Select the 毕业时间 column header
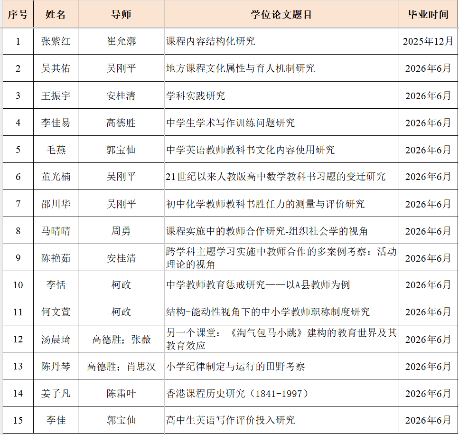 428,14
